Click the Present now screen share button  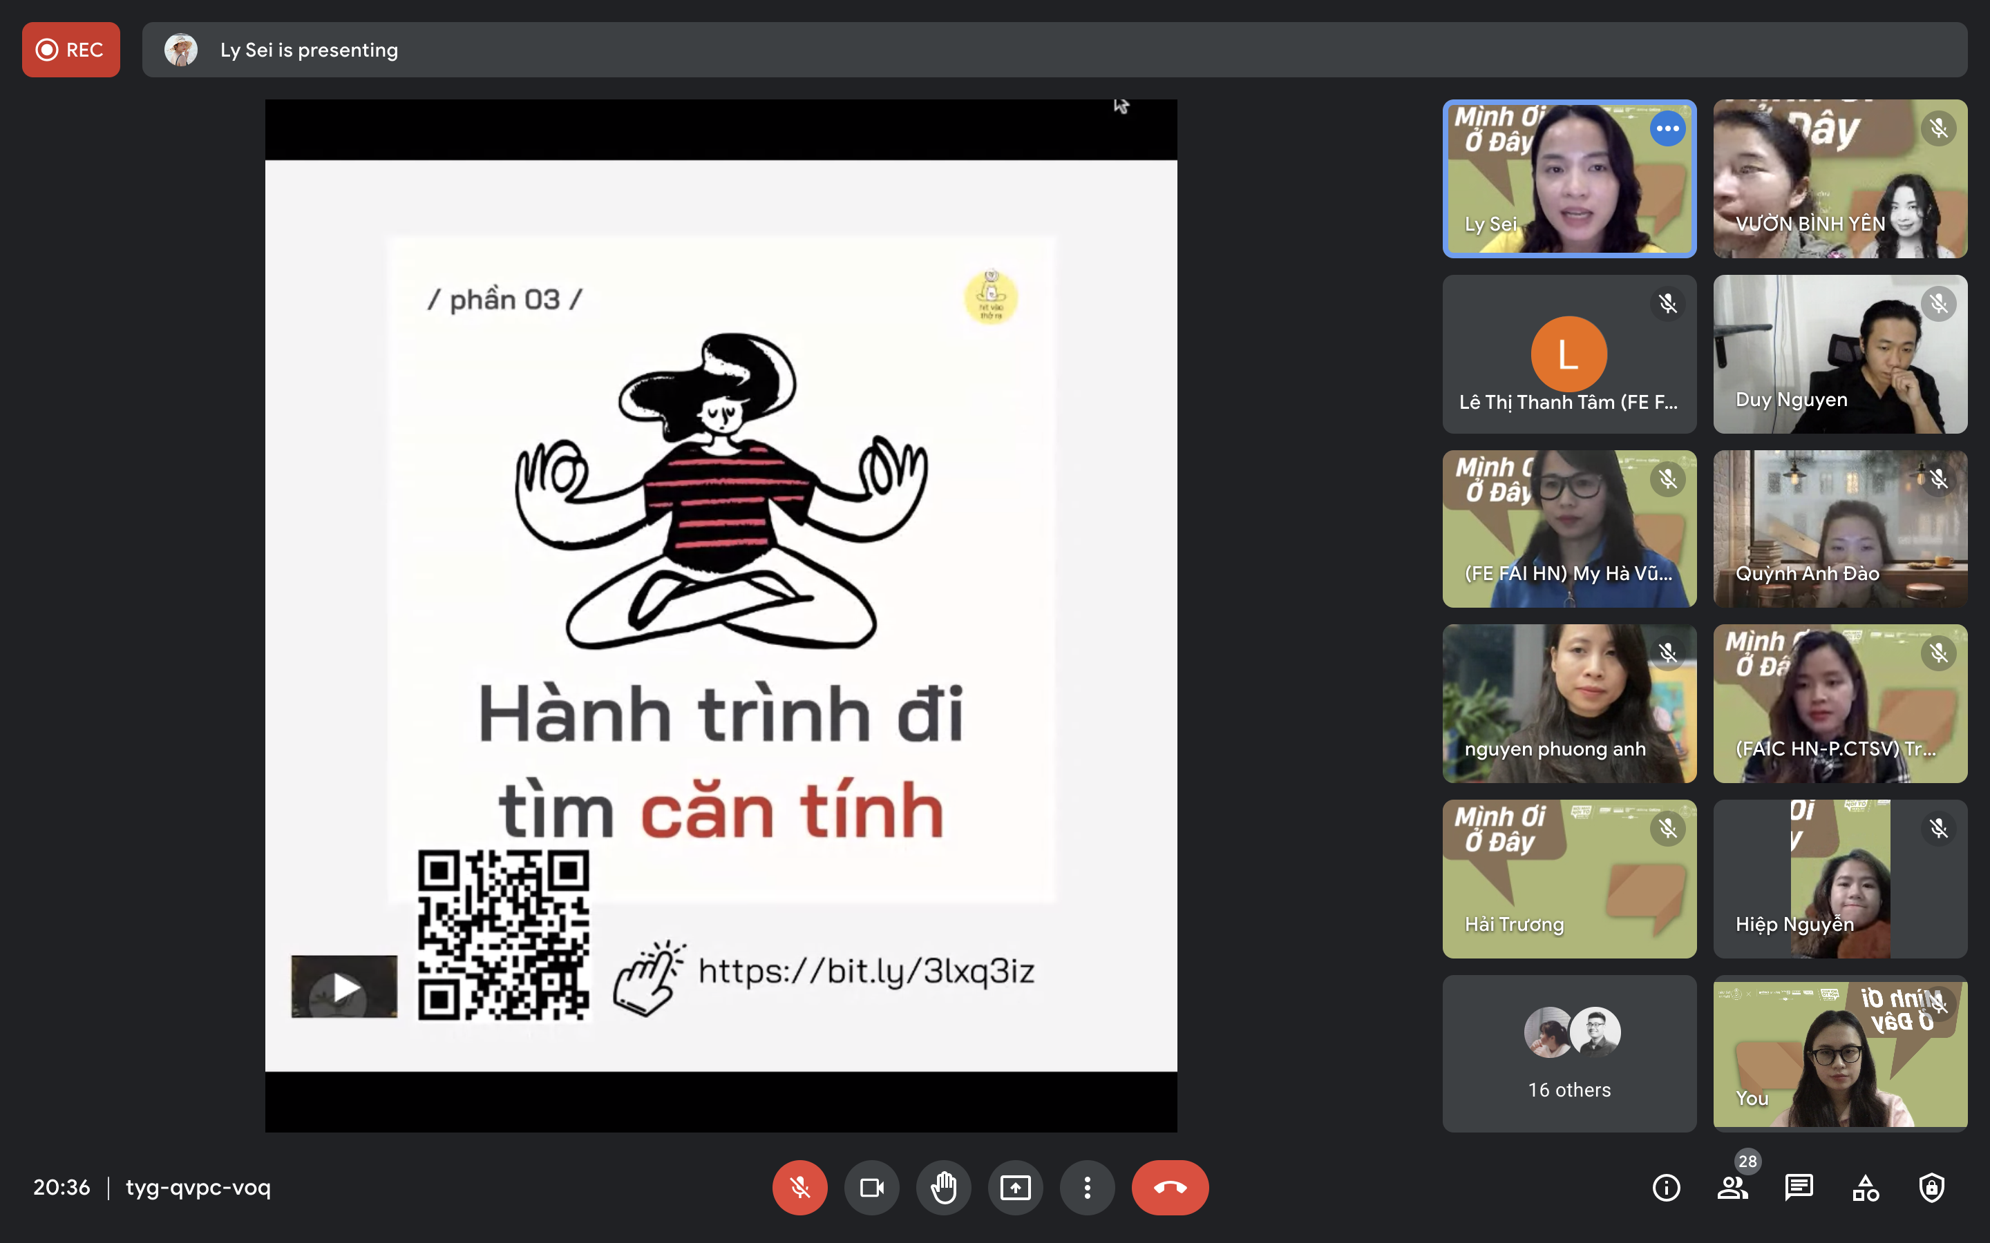click(x=1016, y=1187)
